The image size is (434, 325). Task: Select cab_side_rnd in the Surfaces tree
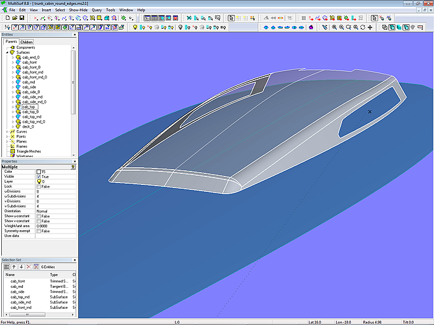(32, 97)
